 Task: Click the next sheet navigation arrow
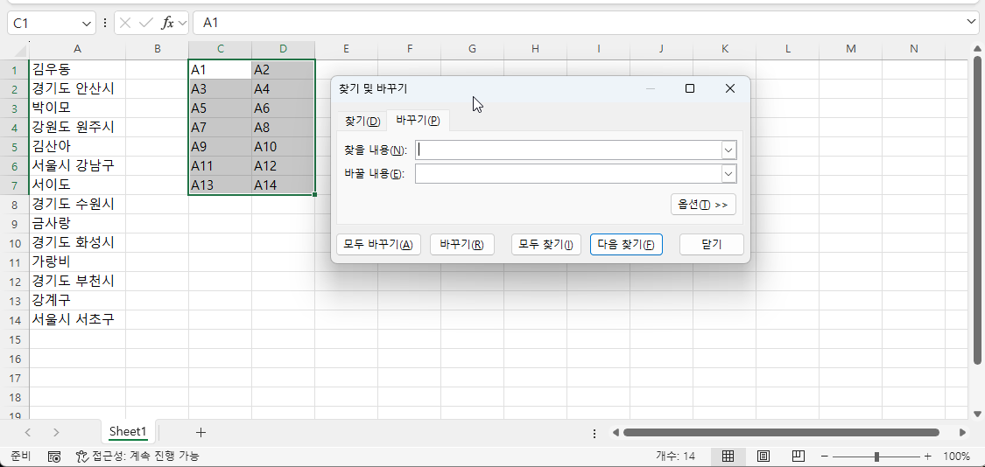point(57,432)
